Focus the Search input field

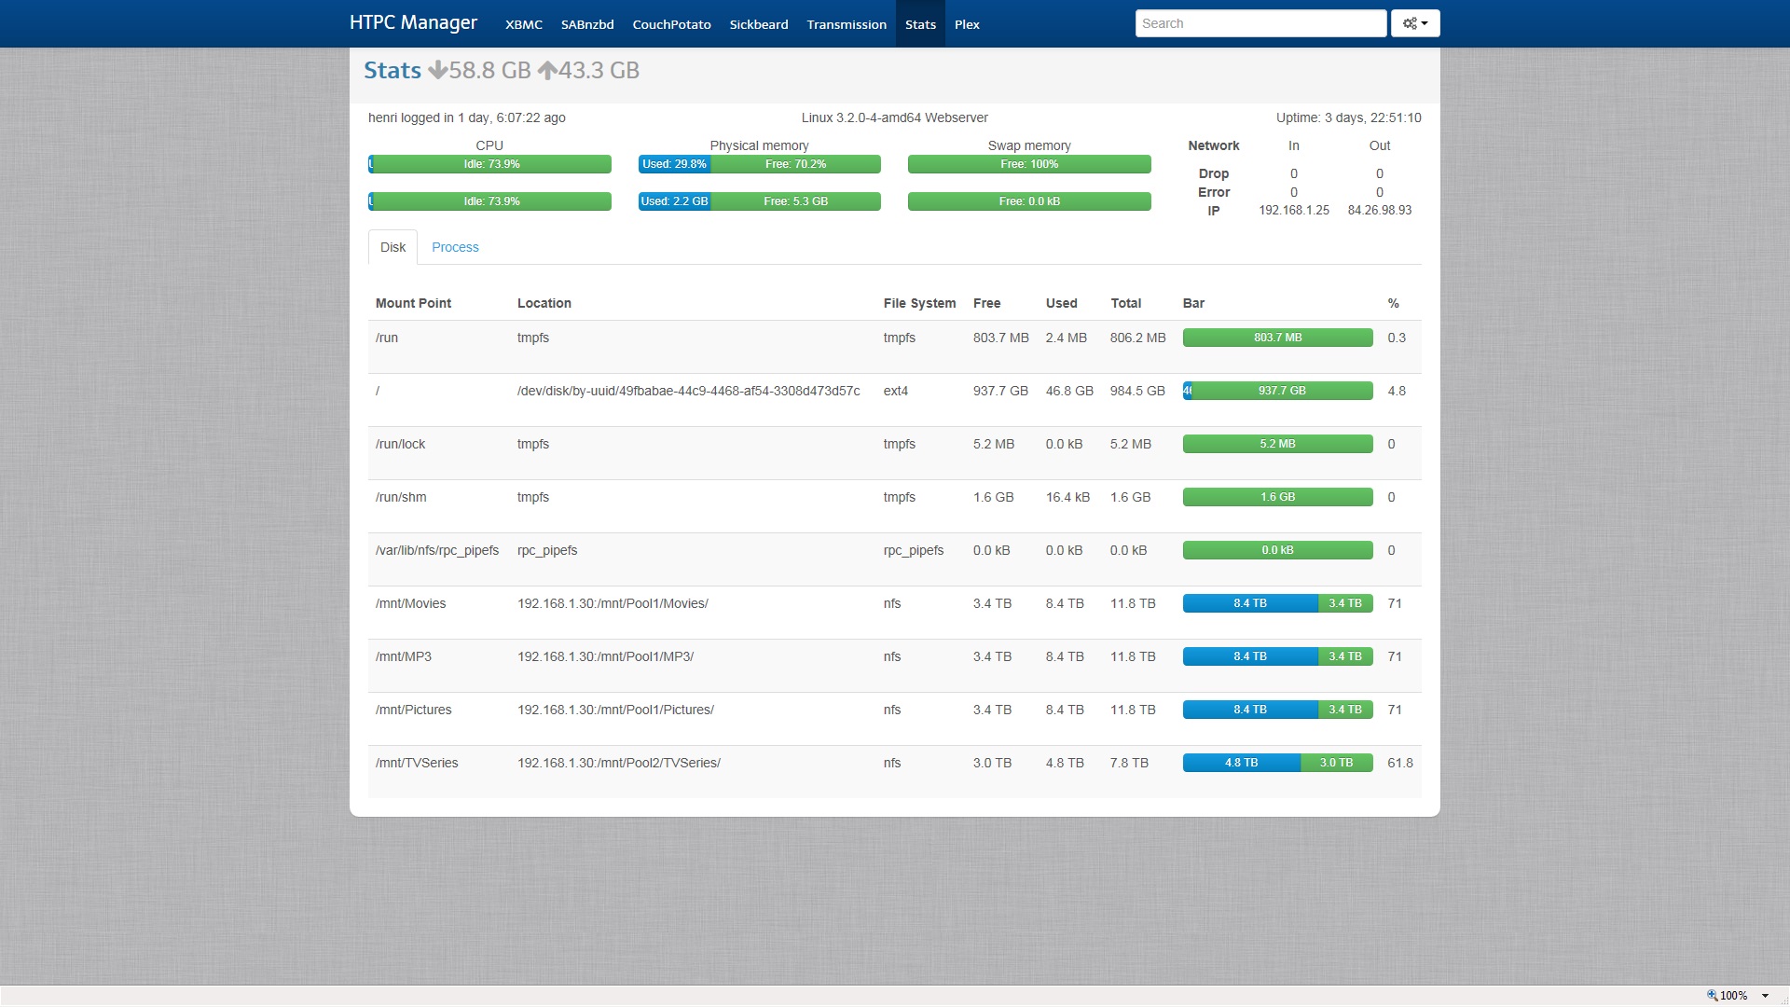tap(1260, 23)
